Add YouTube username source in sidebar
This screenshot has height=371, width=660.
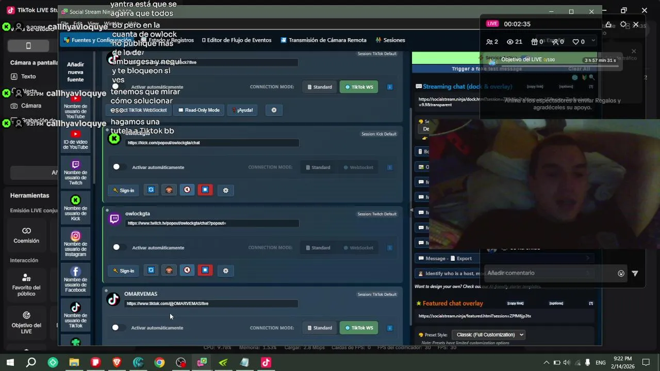(x=75, y=106)
